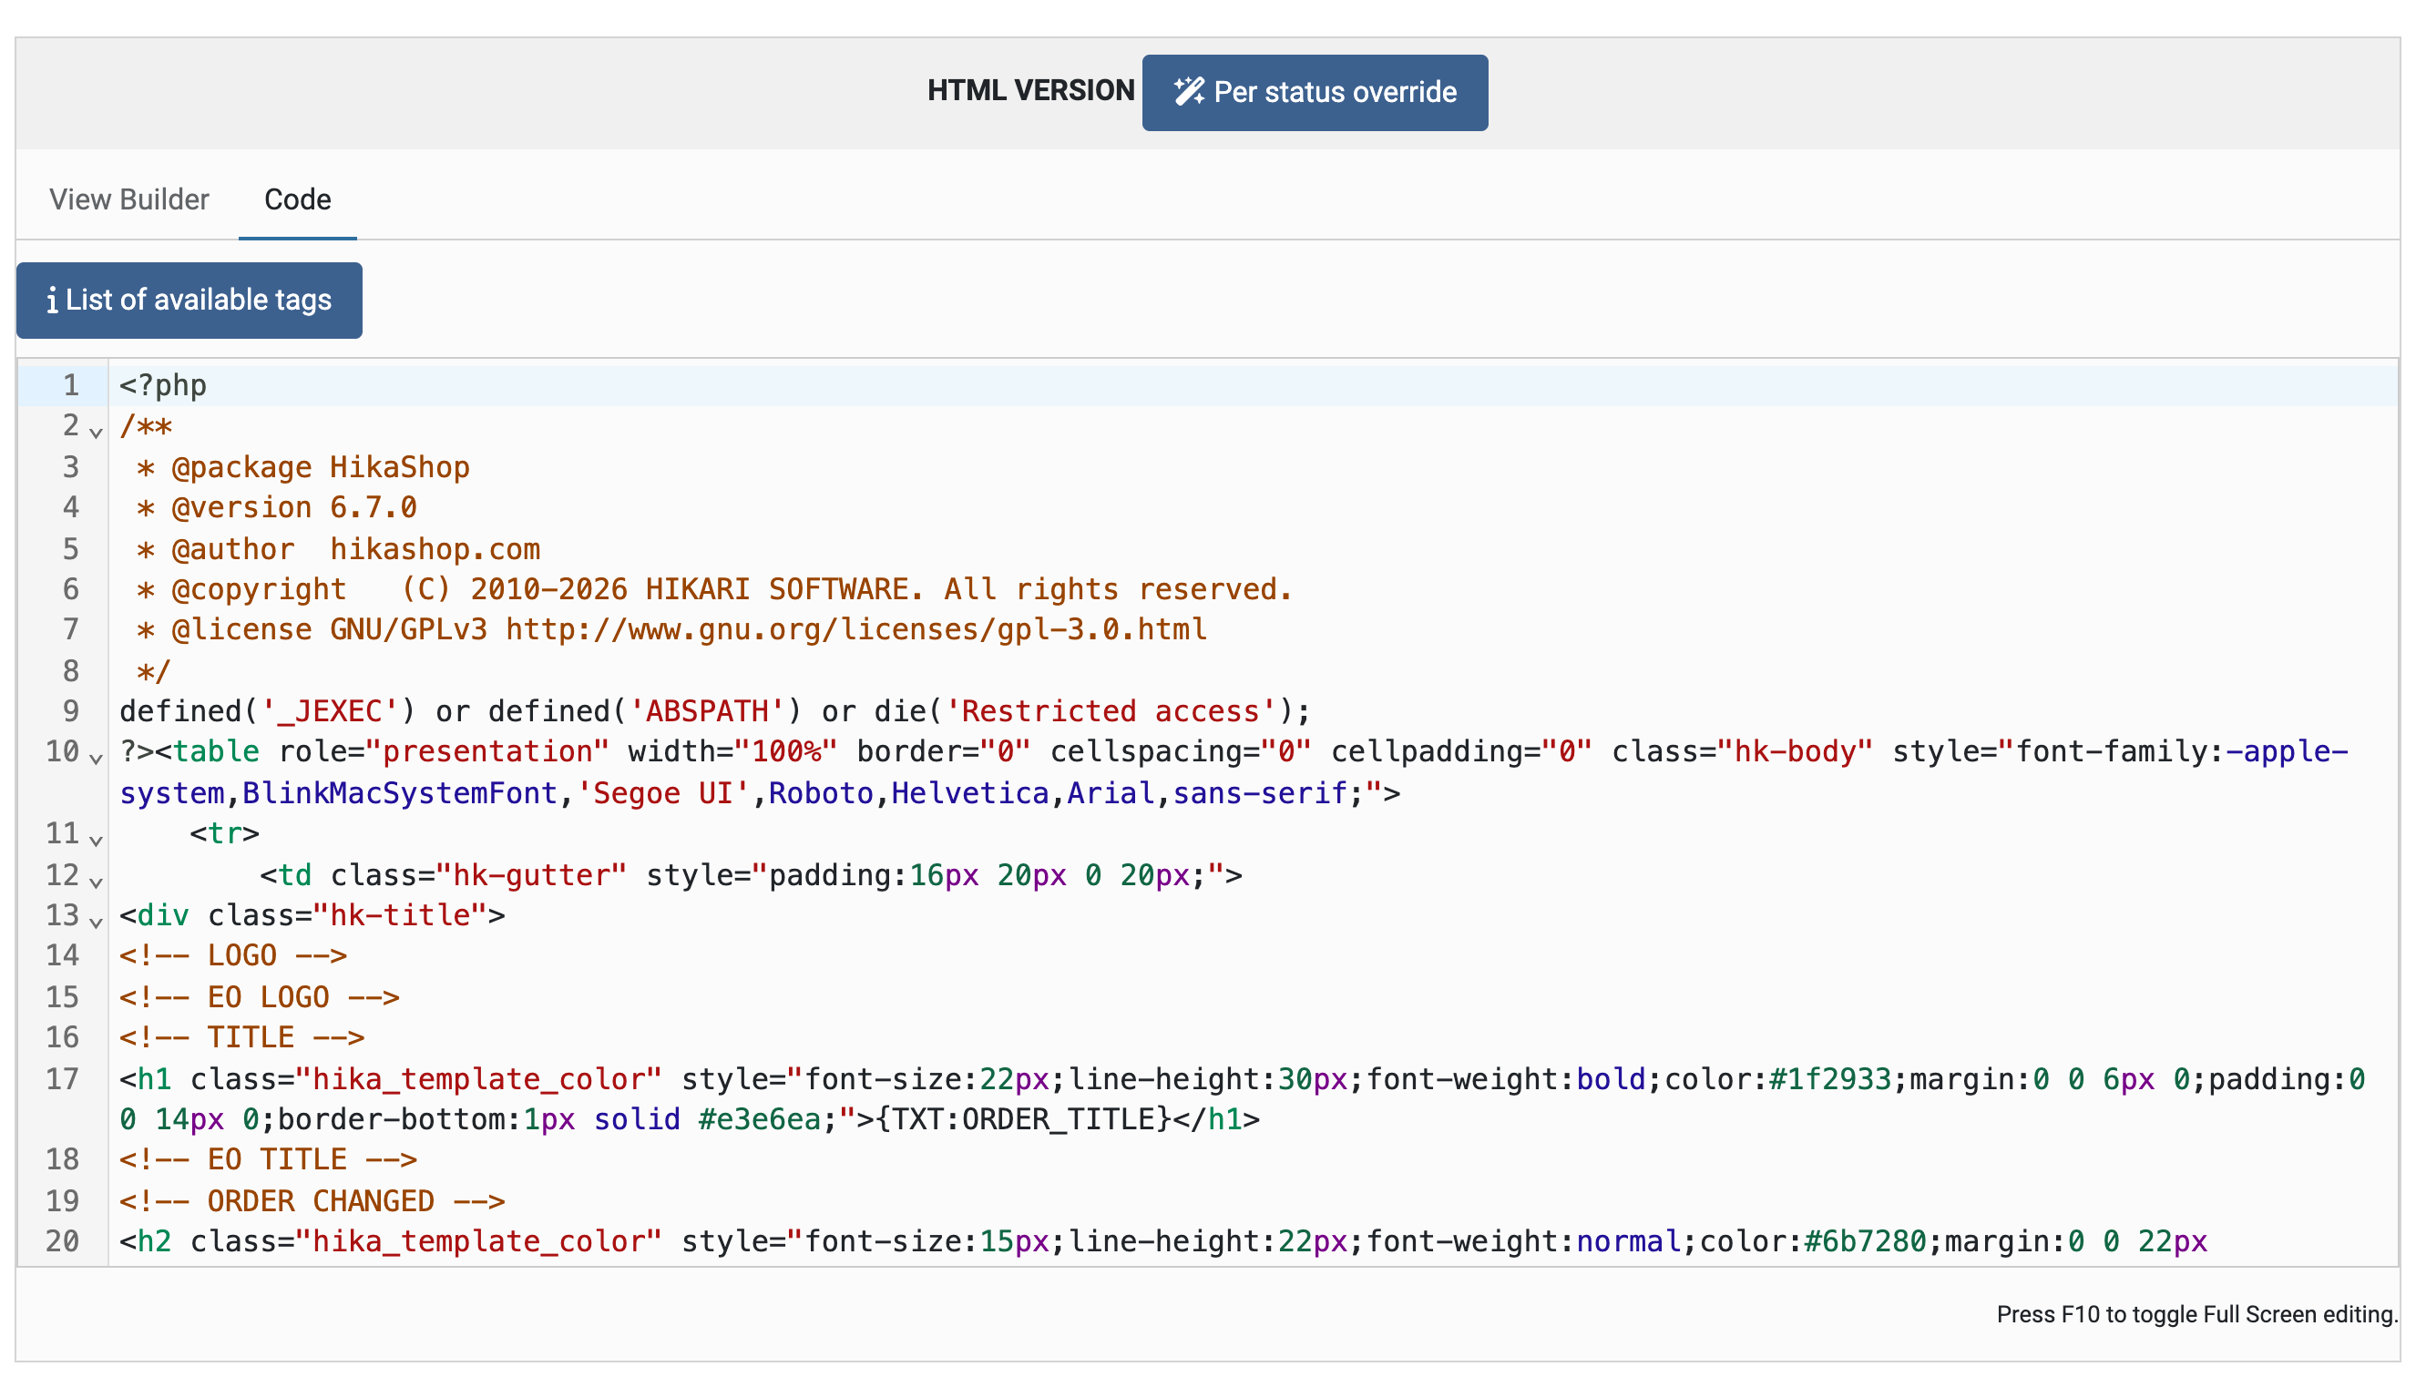The width and height of the screenshot is (2416, 1377).
Task: Click line number 20 in the gutter
Action: click(63, 1240)
